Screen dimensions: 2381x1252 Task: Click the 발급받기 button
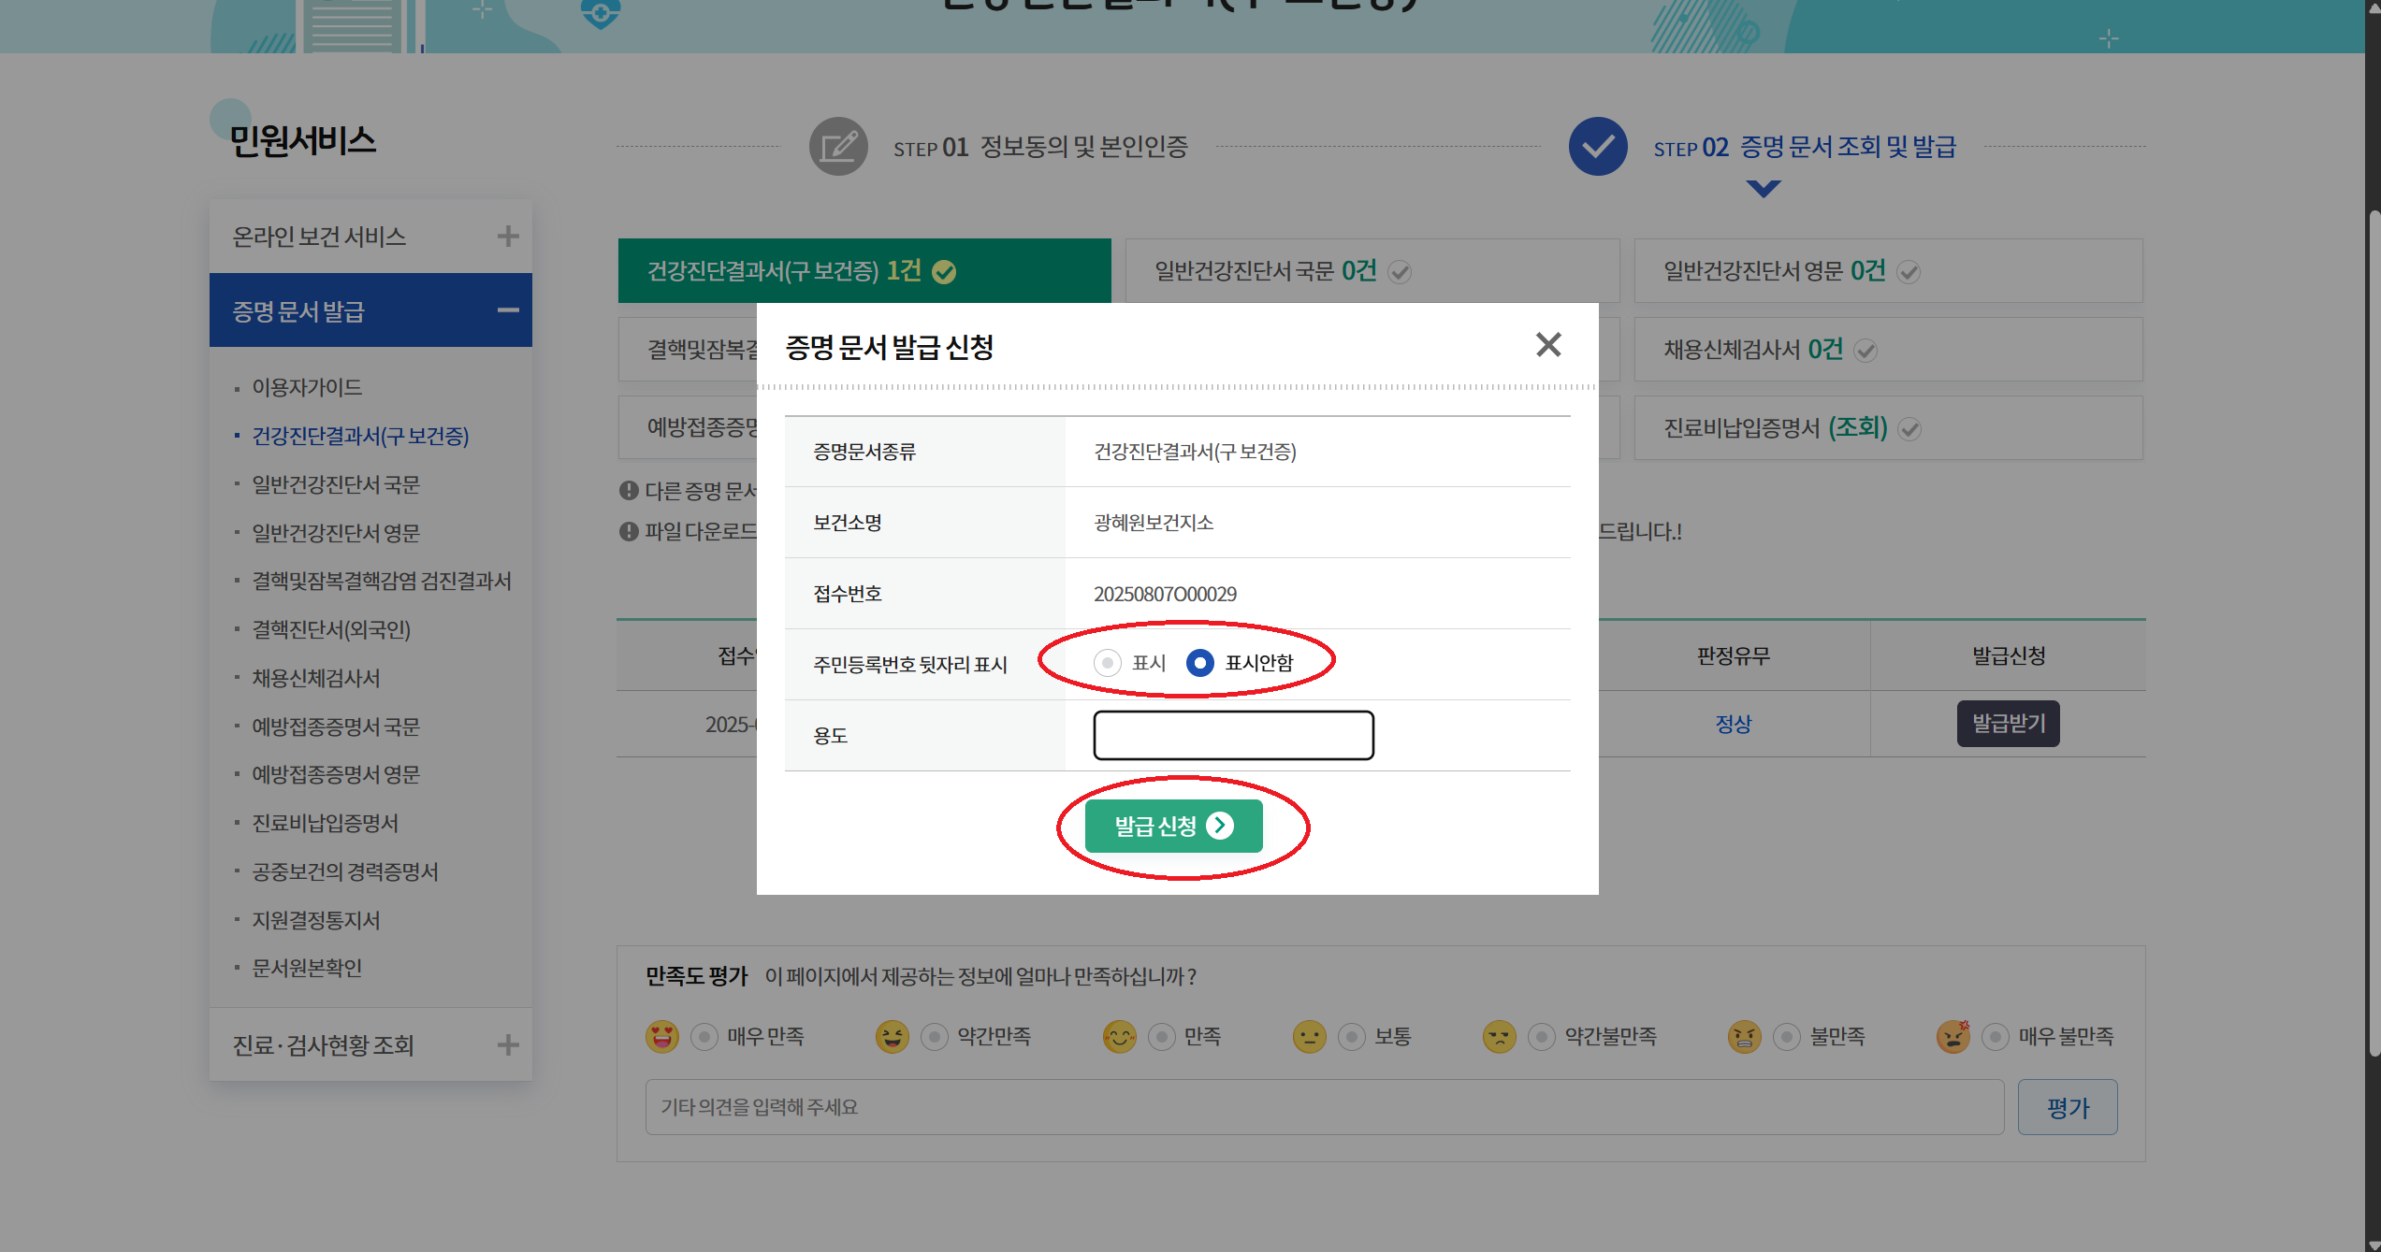pyautogui.click(x=2009, y=723)
